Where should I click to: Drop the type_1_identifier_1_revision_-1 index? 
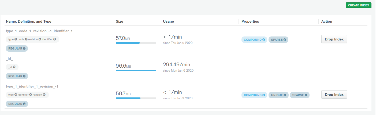pos(334,95)
